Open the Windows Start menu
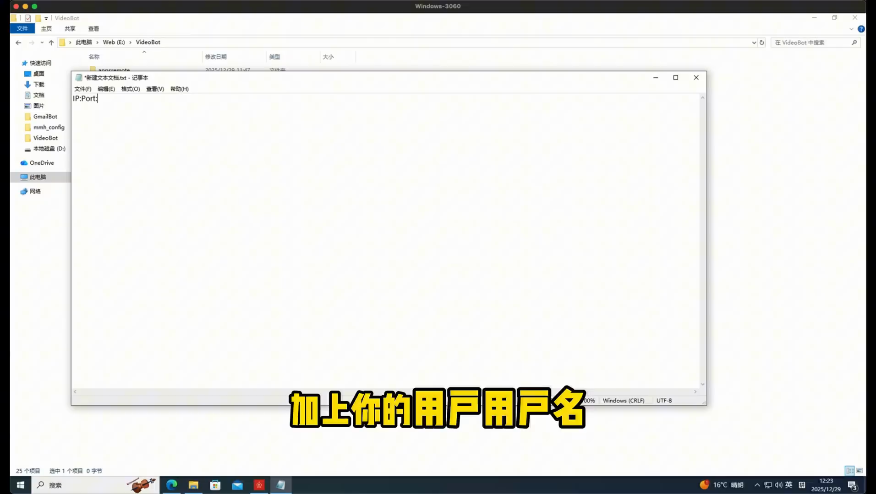 (x=21, y=485)
